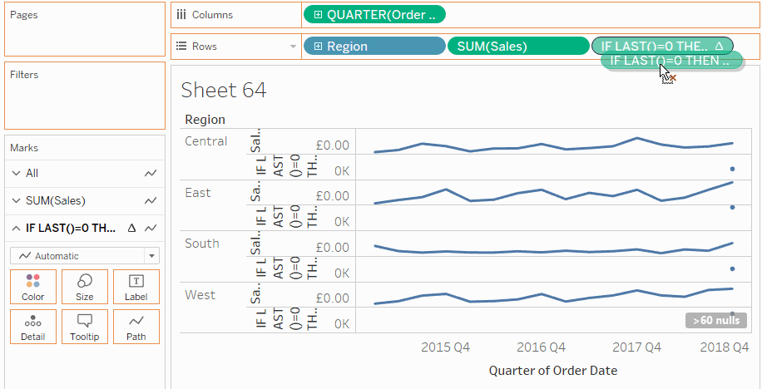Click the >60 nulls indicator
762x389 pixels.
pos(715,320)
